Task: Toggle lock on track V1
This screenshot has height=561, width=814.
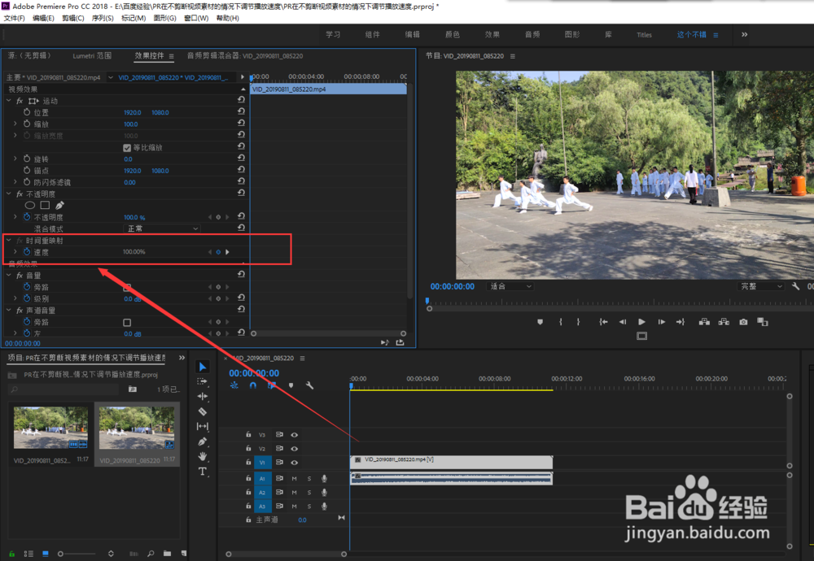Action: [248, 462]
